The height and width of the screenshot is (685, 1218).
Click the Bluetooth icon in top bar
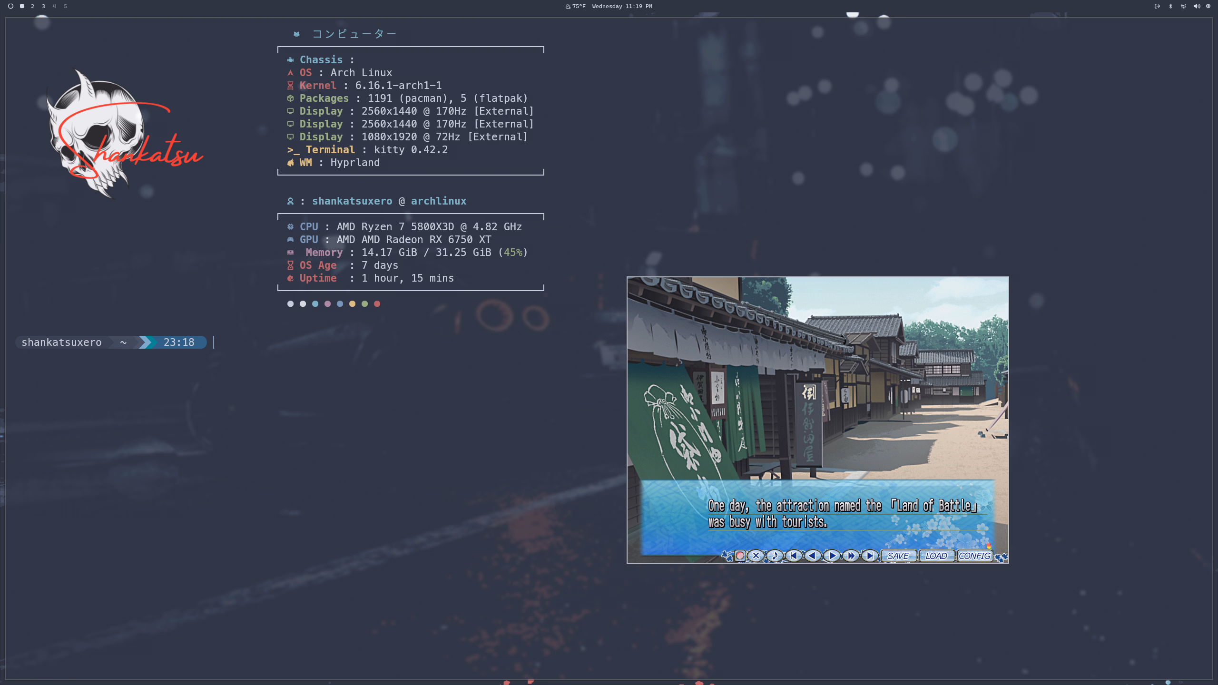[1170, 6]
